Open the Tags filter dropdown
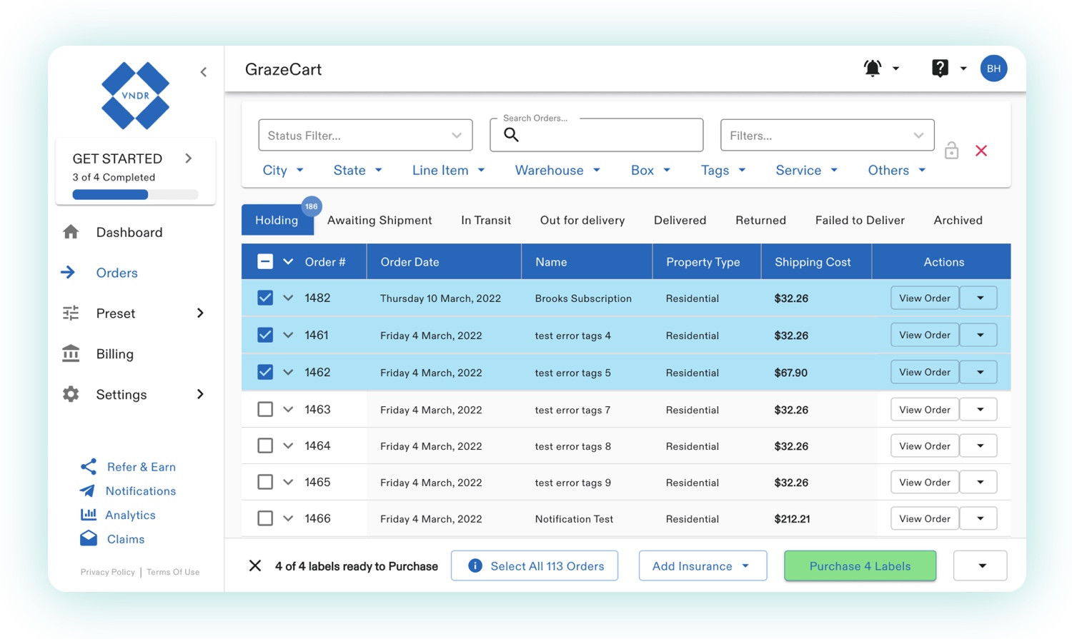The width and height of the screenshot is (1072, 639). [723, 170]
